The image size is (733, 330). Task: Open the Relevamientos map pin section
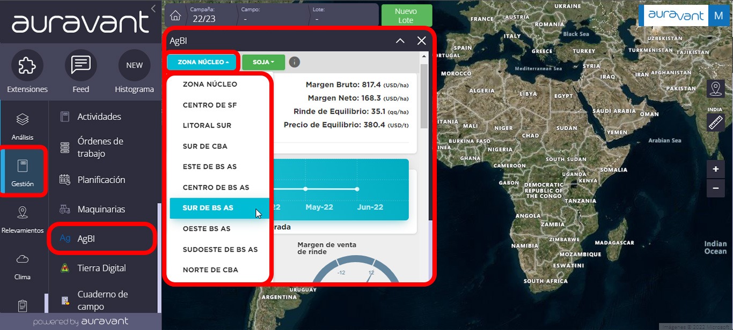click(x=23, y=220)
